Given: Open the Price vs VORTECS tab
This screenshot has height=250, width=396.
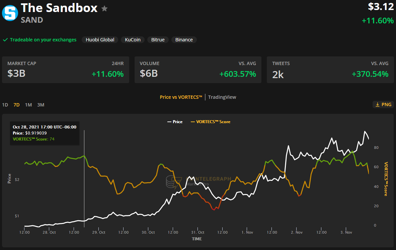Looking at the screenshot, I should [181, 97].
